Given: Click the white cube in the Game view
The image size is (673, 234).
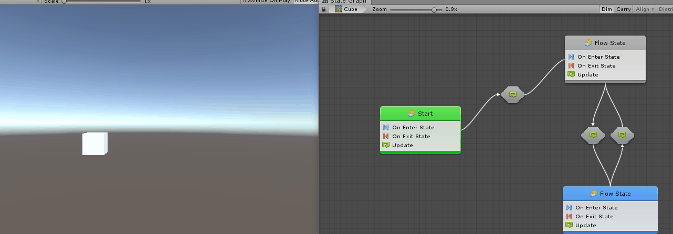Looking at the screenshot, I should coord(94,144).
